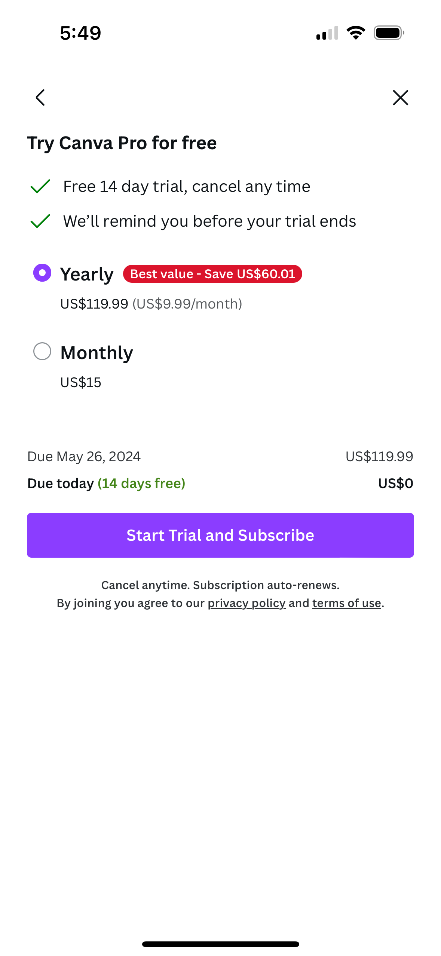Tap the Due today 14 days free line
The image size is (441, 956).
tap(106, 483)
